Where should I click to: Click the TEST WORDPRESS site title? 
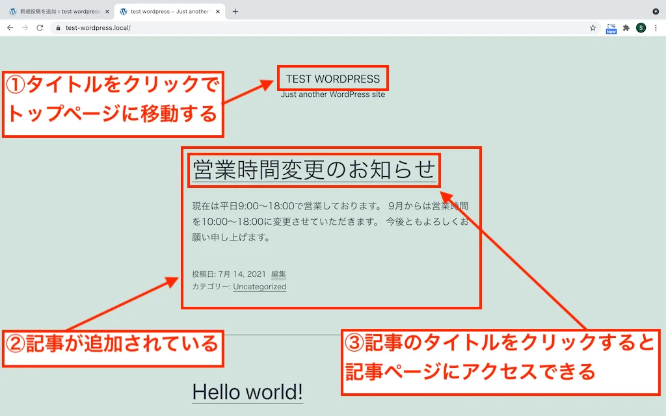[333, 79]
